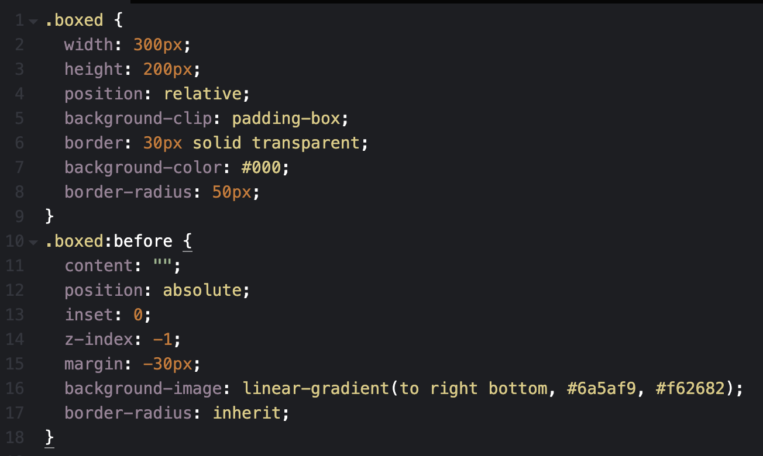Collapse the .boxed rule fold arrow
The width and height of the screenshot is (763, 456).
pos(33,21)
